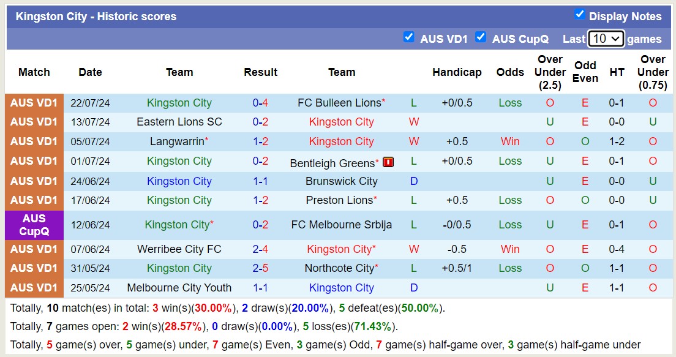
Task: Click the Langwarrin team name
Action: pos(176,141)
